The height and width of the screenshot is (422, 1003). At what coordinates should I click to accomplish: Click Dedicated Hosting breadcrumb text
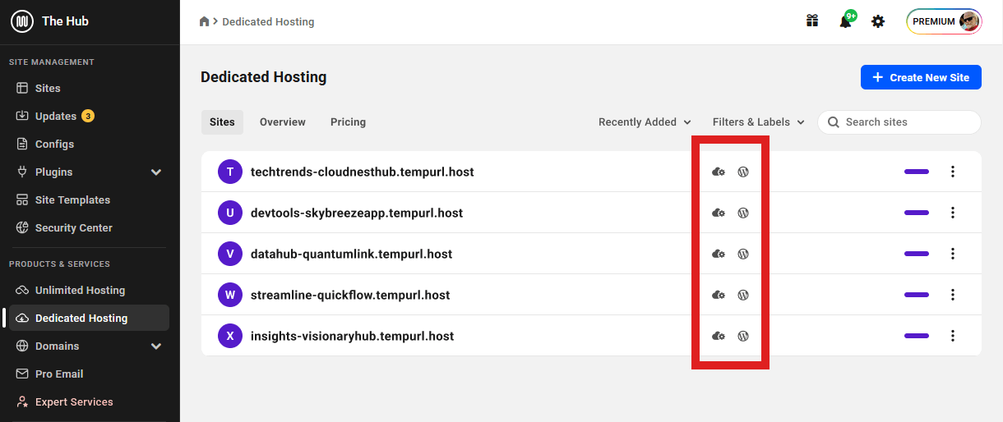coord(268,21)
